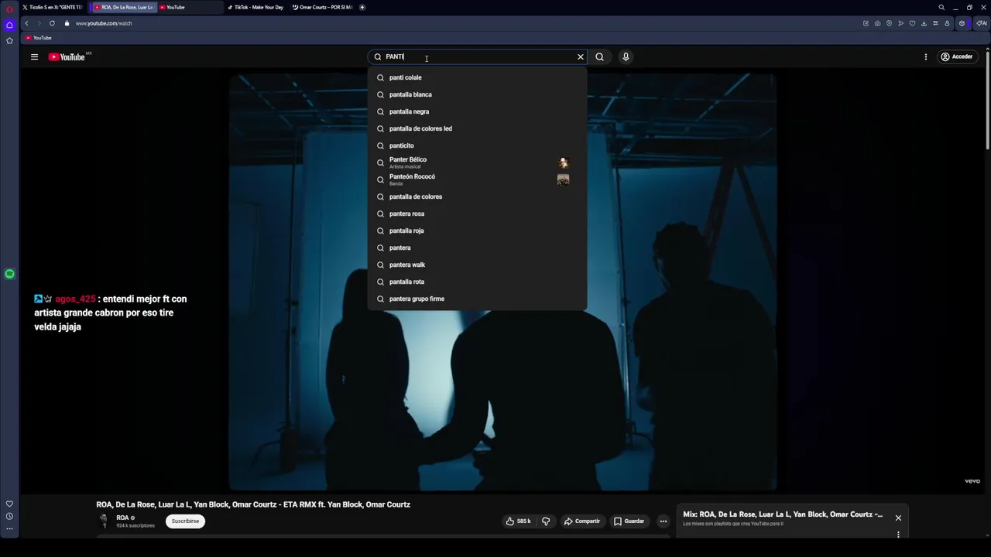Open YouTube settings three-dot menu
The width and height of the screenshot is (991, 557).
tap(925, 56)
